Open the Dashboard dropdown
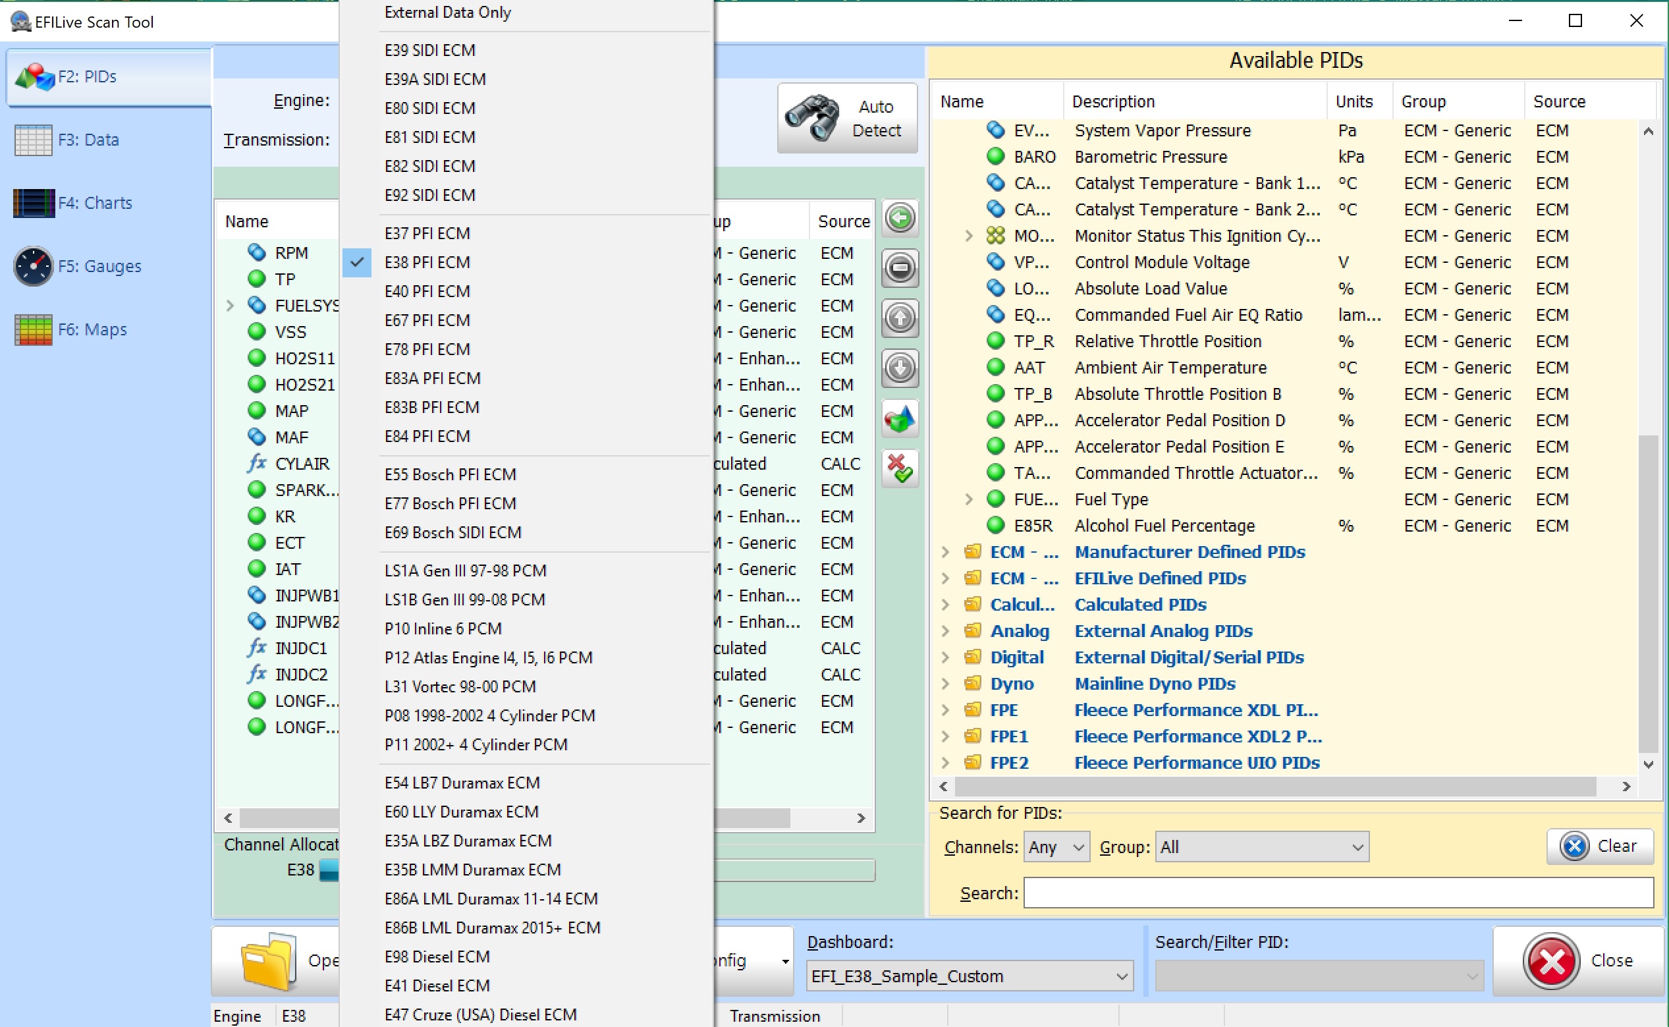The height and width of the screenshot is (1027, 1669). click(x=970, y=976)
